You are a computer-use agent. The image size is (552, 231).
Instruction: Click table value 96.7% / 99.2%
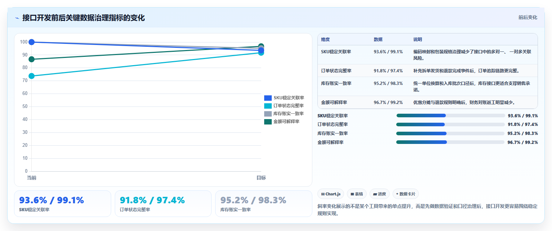pos(388,103)
